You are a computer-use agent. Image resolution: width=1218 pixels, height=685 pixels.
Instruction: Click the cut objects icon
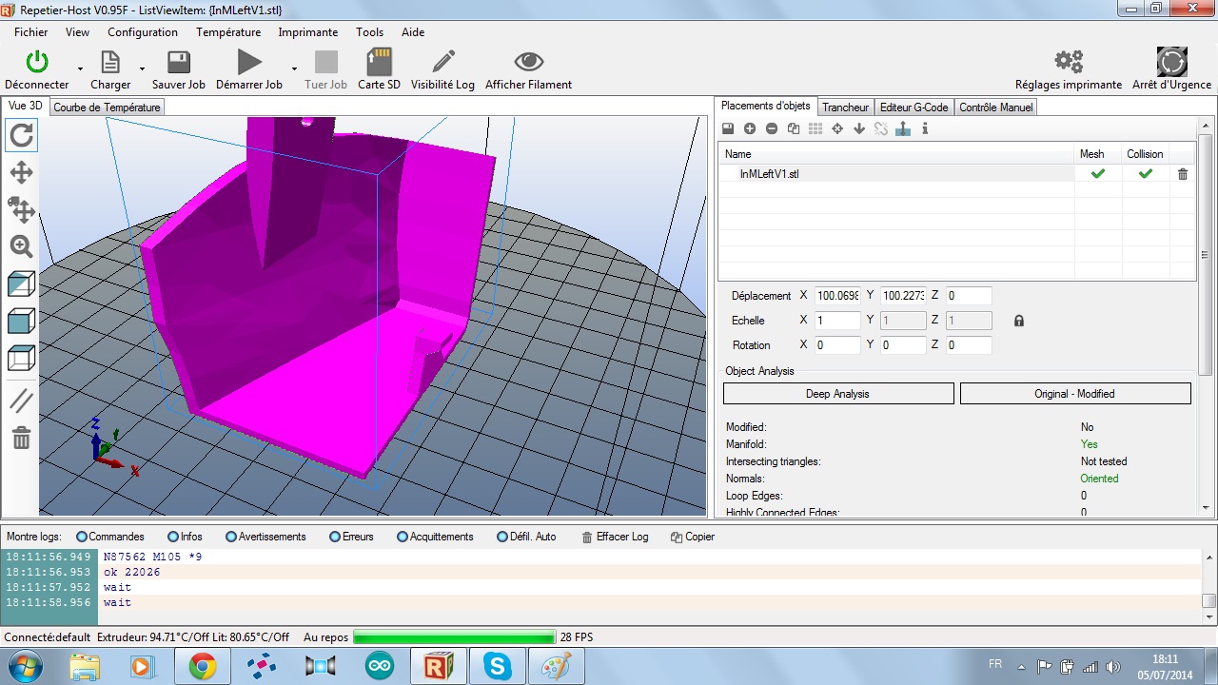[x=881, y=128]
